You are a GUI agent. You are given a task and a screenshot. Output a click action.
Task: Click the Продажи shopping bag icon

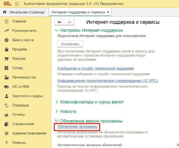pyautogui.click(x=6, y=49)
